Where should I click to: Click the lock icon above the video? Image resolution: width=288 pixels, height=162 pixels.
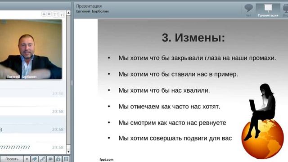point(44,14)
